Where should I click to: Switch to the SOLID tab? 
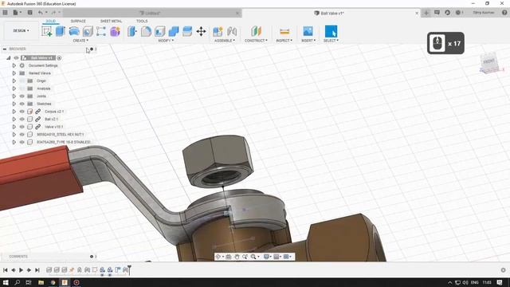[x=50, y=22]
